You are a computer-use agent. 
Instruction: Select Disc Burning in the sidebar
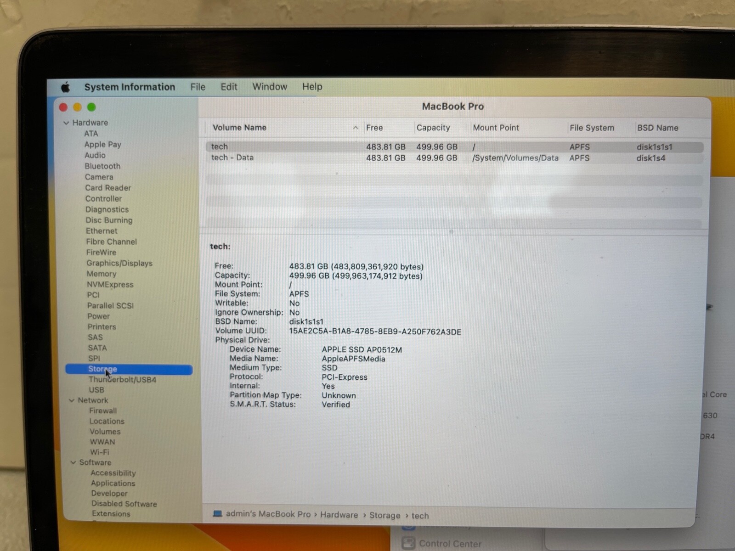(109, 220)
